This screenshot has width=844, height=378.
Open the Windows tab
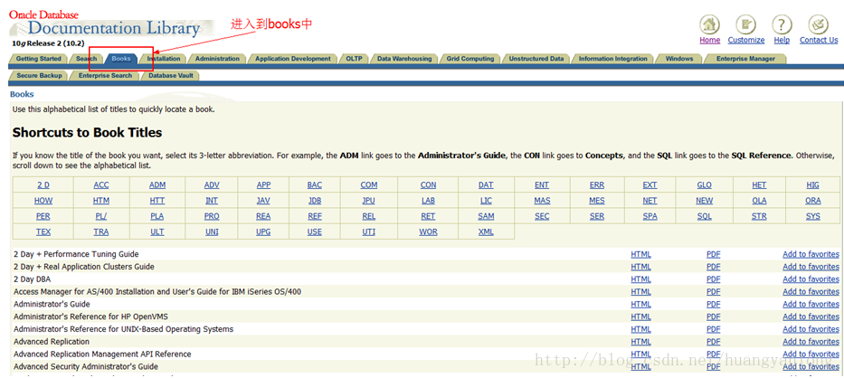pyautogui.click(x=679, y=59)
